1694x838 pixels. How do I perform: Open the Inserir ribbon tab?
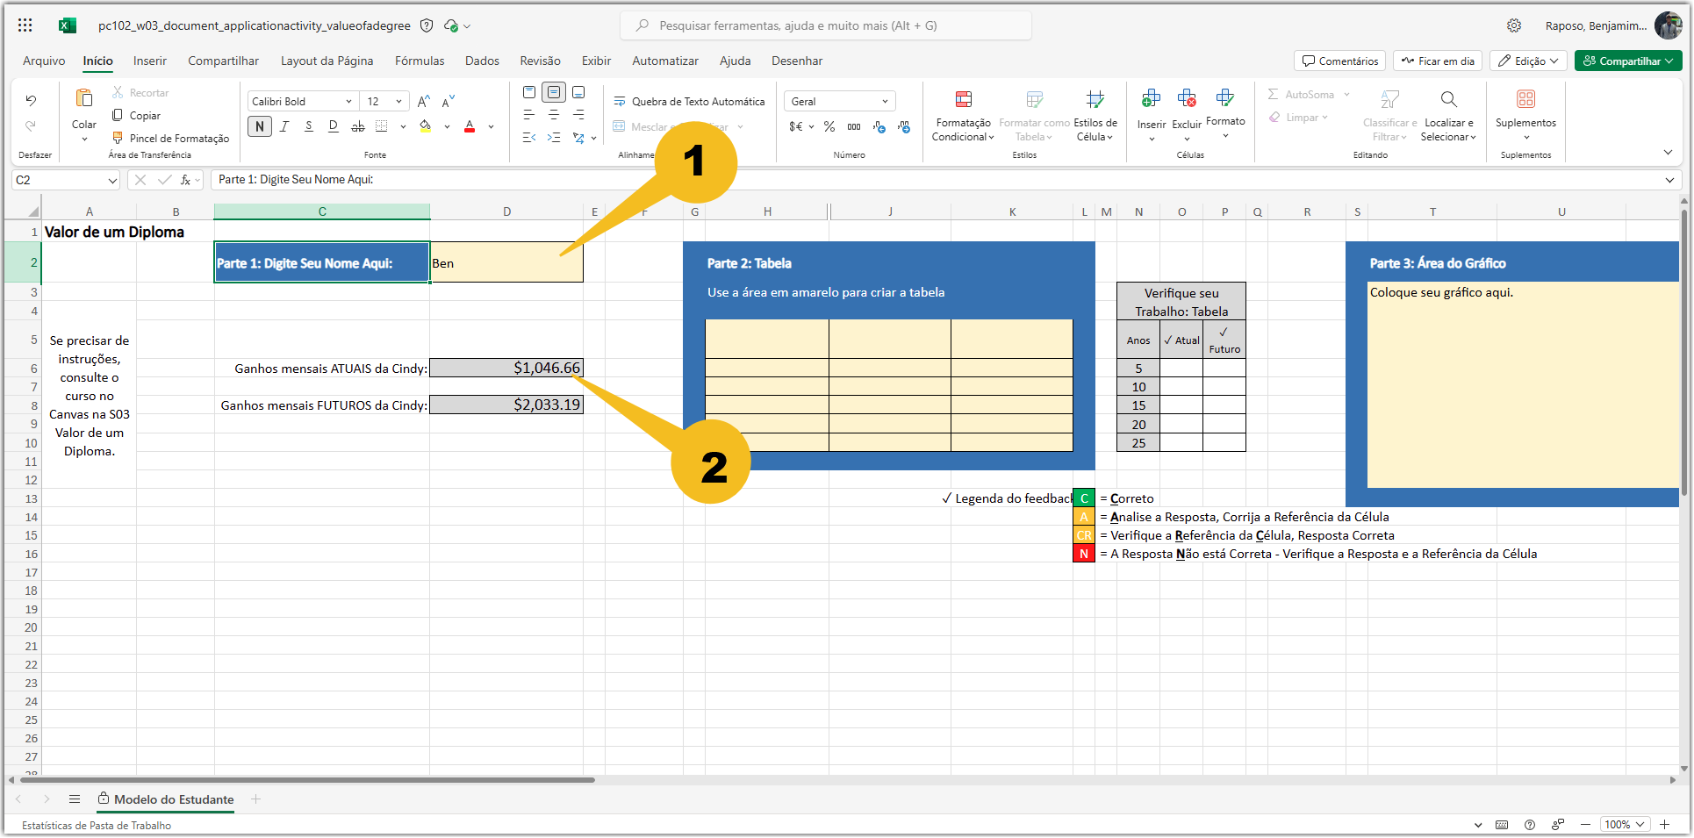tap(150, 61)
